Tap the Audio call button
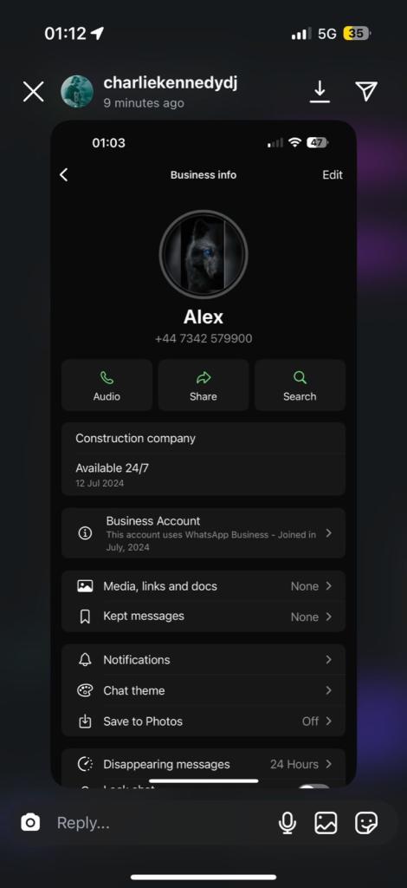 pos(107,385)
